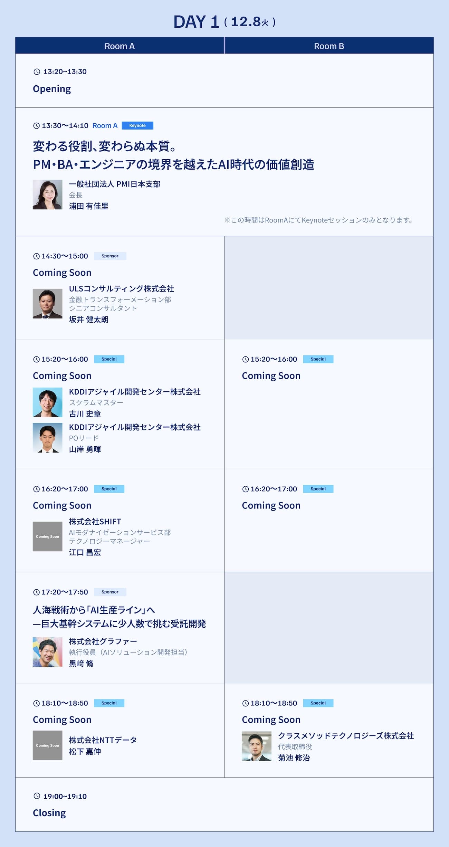Viewport: 449px width, 847px height.
Task: Click the Sponsor badge at 14:30〜15:00
Action: (x=110, y=256)
